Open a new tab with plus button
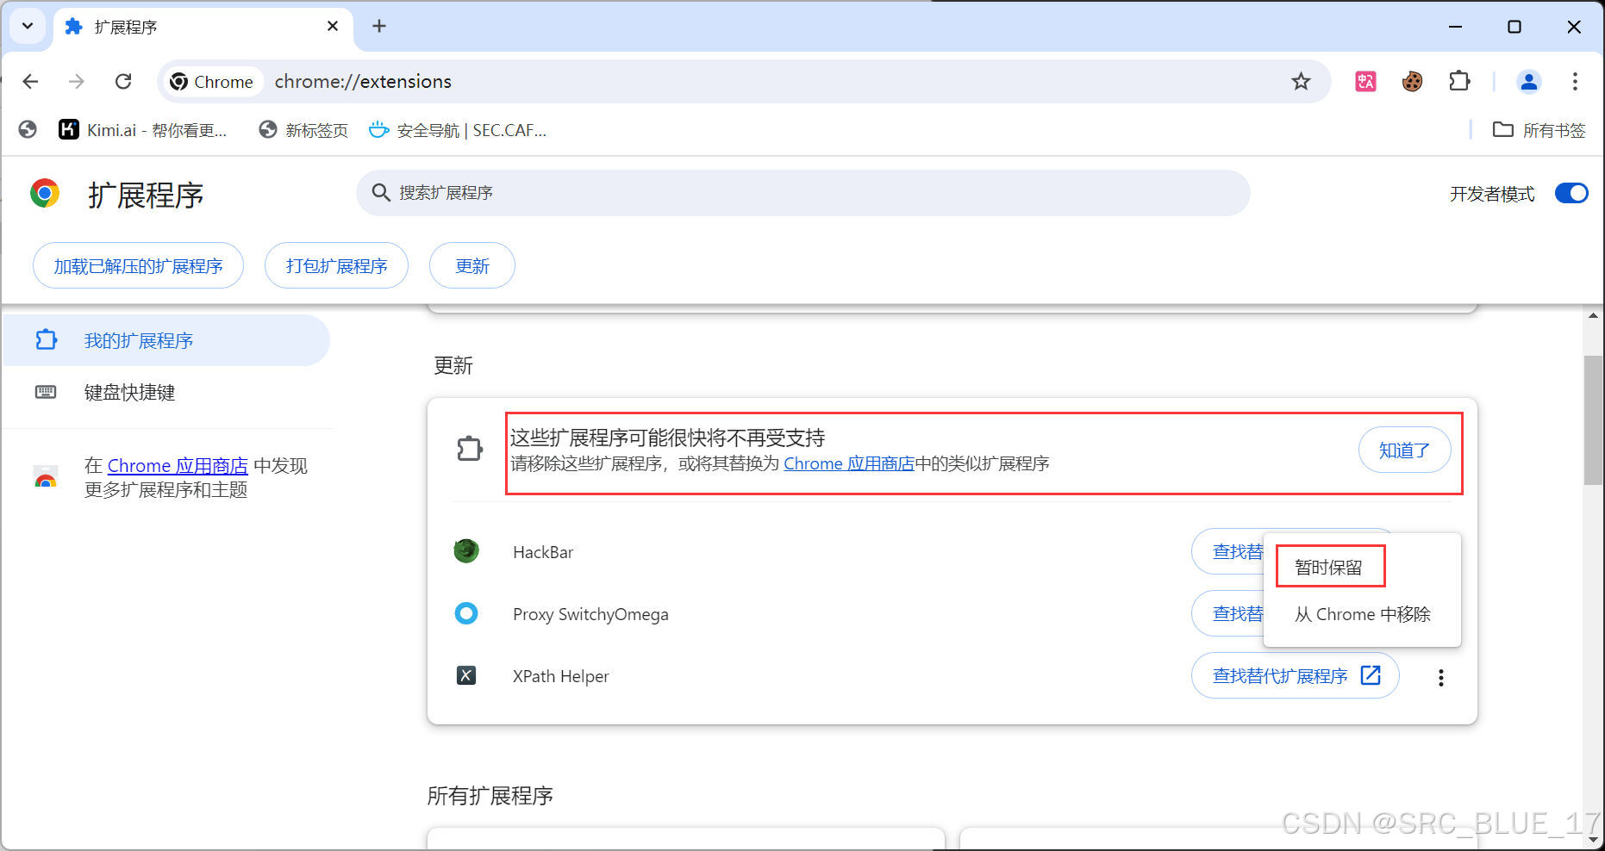This screenshot has height=851, width=1605. (379, 27)
